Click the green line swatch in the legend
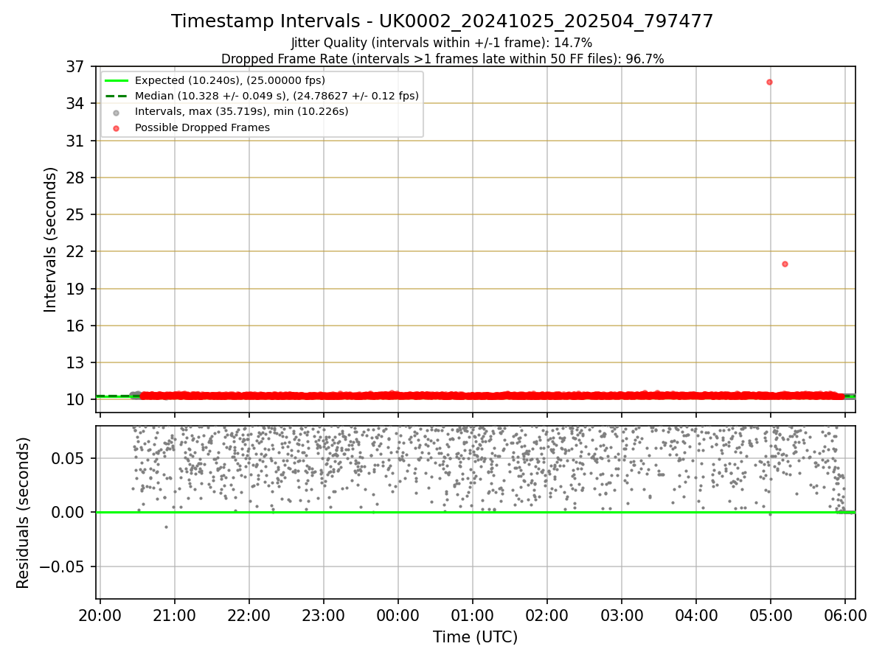 click(118, 80)
